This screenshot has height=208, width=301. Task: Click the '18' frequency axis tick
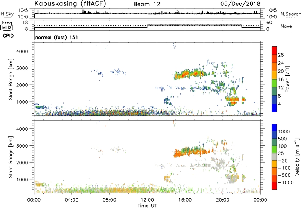click(25, 23)
